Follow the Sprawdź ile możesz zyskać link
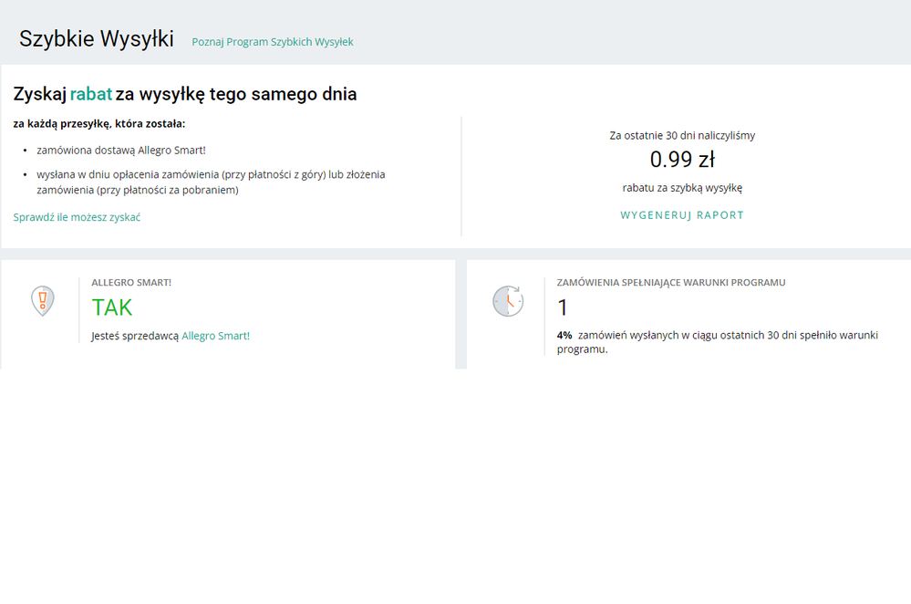911x604 pixels. click(77, 217)
